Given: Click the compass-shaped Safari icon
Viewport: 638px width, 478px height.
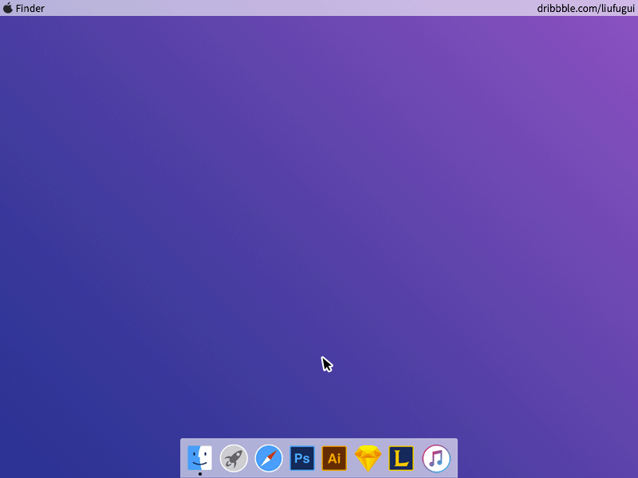Looking at the screenshot, I should pos(268,458).
